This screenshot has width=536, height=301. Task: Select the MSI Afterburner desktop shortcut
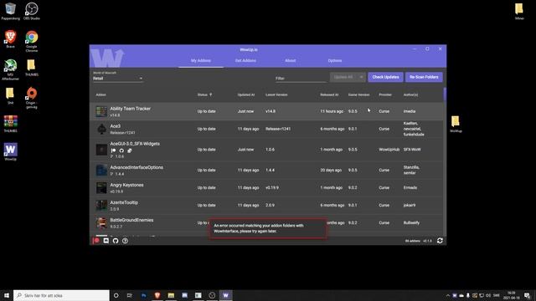point(10,69)
